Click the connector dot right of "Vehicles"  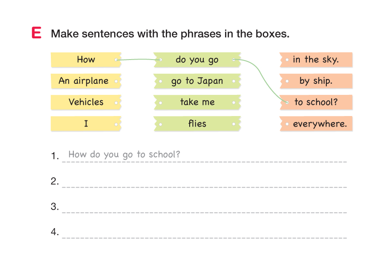click(x=116, y=102)
